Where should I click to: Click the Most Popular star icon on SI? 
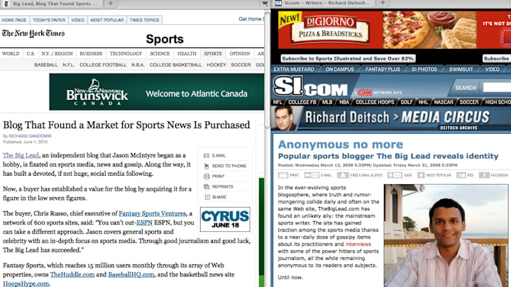pyautogui.click(x=421, y=175)
